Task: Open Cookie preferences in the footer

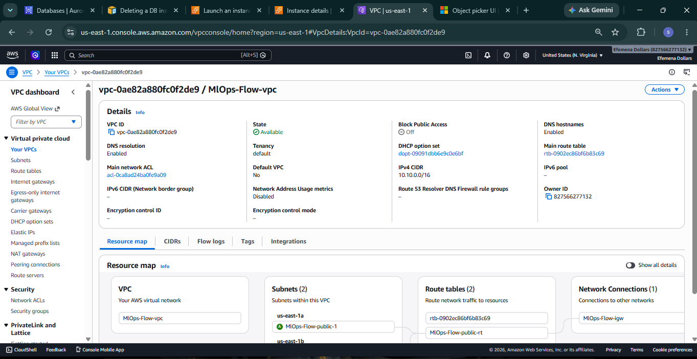Action: click(x=672, y=350)
